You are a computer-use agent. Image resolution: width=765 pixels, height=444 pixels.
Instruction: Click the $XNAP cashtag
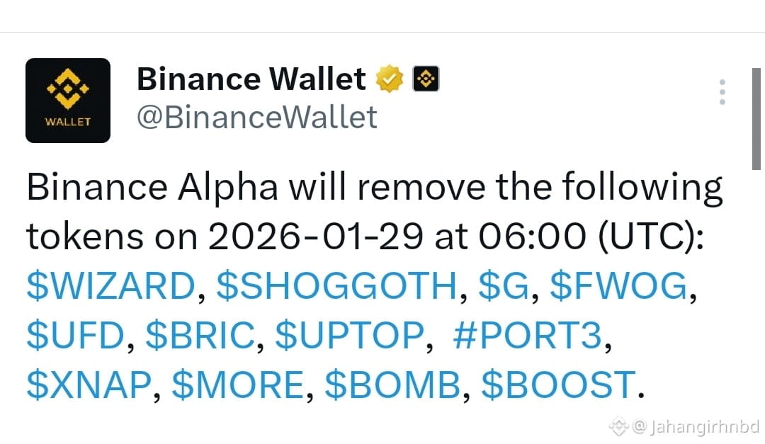point(89,385)
